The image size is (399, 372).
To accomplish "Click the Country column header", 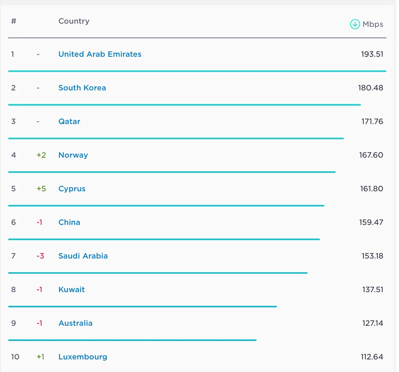I will pos(74,21).
